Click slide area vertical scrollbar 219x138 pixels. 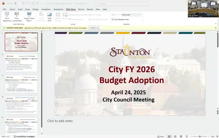(217, 40)
